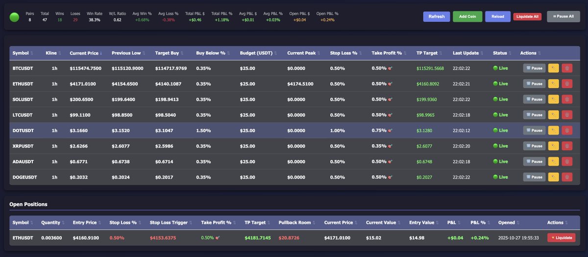Sort by the Budget (USDT) column

259,53
